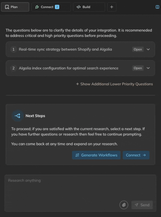The image size is (161, 217).
Task: Click the Next Steps workflow branch icon
Action: (x=18, y=116)
